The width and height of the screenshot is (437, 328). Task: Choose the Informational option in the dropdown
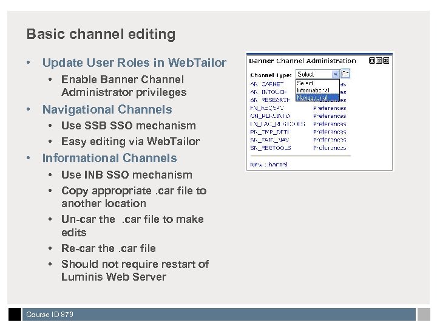point(317,91)
